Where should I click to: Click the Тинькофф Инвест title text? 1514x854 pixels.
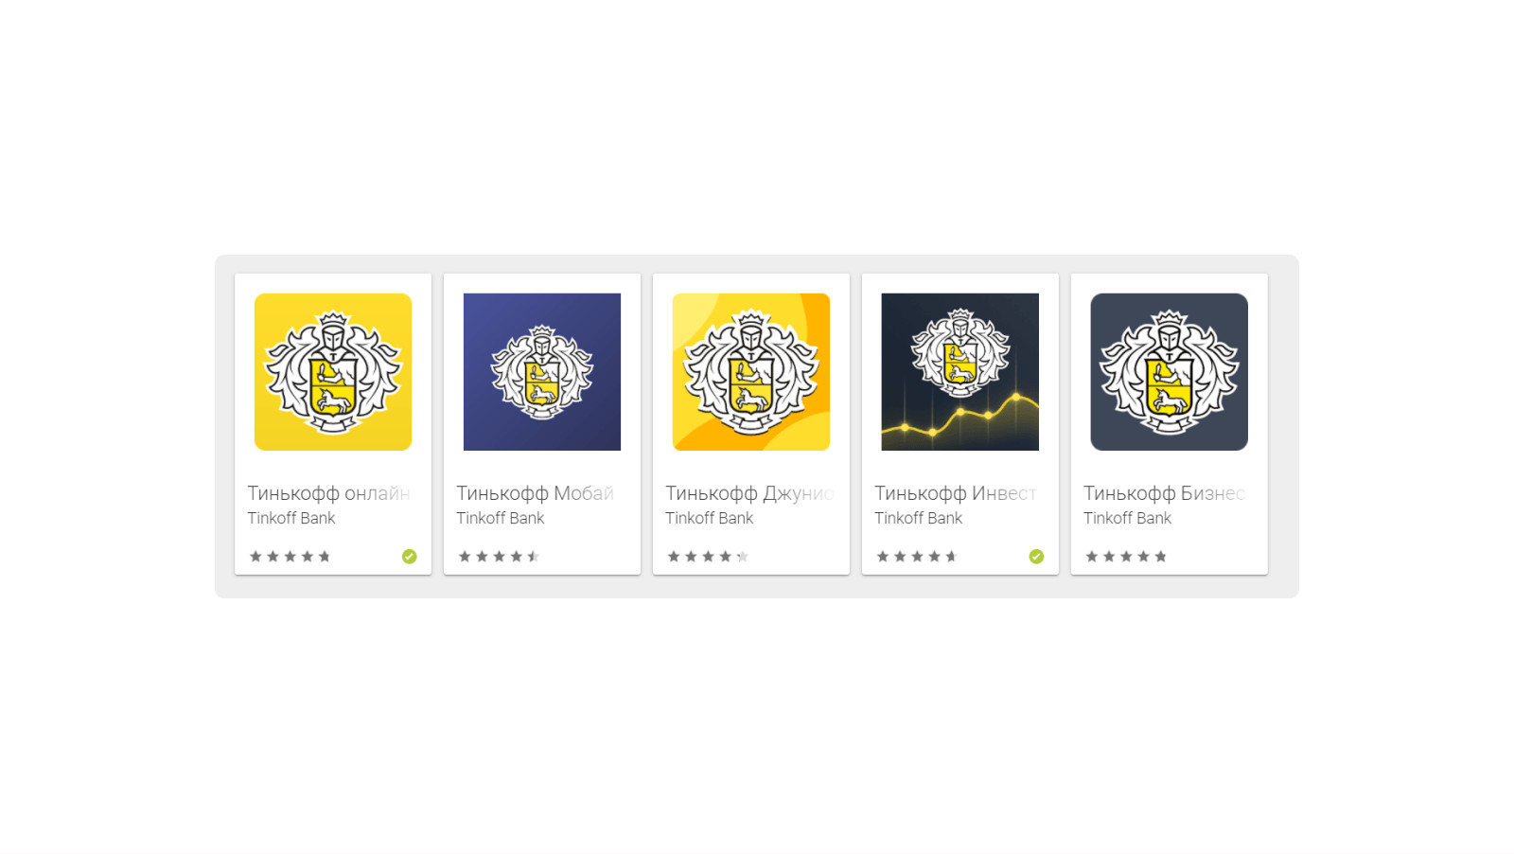point(956,493)
